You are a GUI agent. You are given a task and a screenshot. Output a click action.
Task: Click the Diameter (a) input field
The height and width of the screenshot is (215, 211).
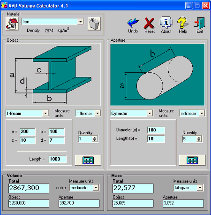click(x=156, y=130)
